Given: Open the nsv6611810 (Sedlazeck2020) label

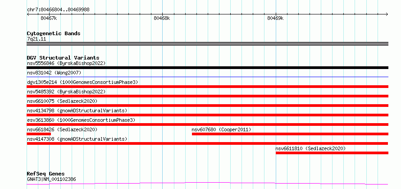Looking at the screenshot, I should pyautogui.click(x=310, y=148).
